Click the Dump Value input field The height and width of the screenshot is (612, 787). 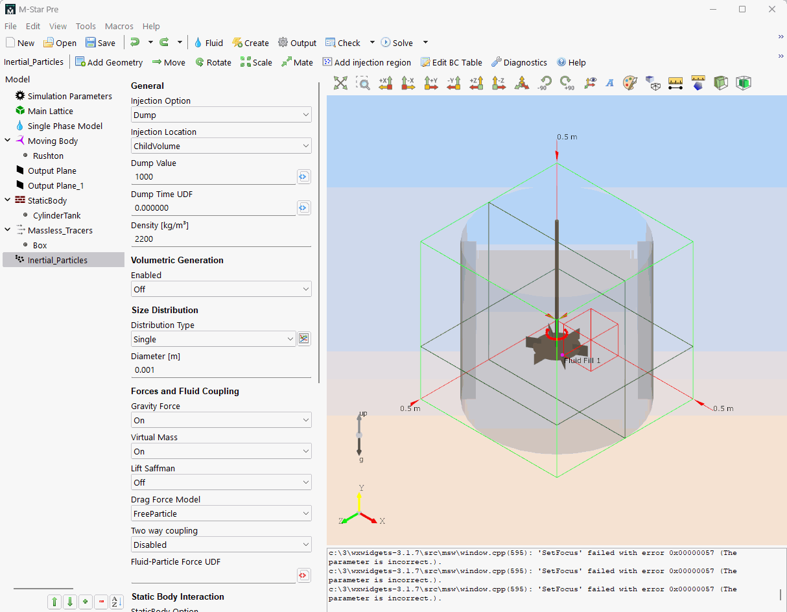point(213,176)
